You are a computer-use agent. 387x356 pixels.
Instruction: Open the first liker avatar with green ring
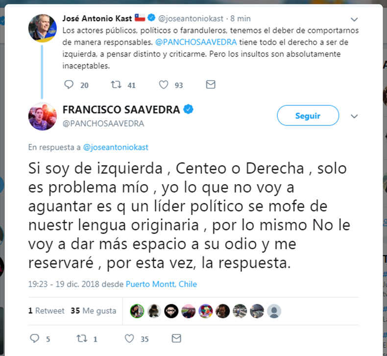tap(137, 311)
